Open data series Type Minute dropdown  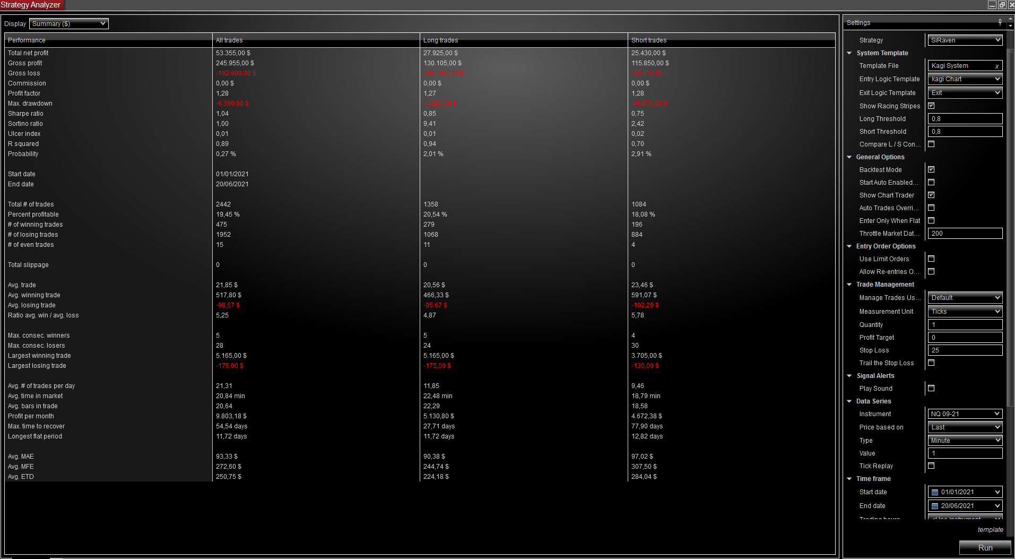point(965,441)
